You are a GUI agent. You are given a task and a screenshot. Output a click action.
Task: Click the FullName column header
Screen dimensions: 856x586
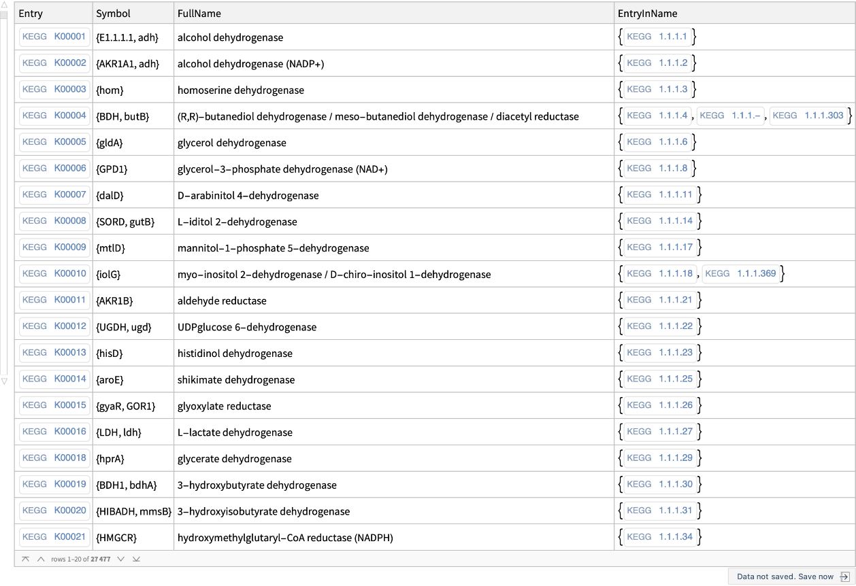[x=199, y=14]
